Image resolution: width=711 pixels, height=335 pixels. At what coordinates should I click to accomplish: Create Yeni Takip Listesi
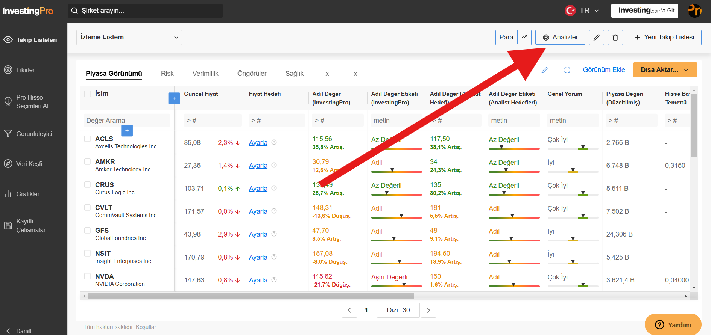(664, 37)
